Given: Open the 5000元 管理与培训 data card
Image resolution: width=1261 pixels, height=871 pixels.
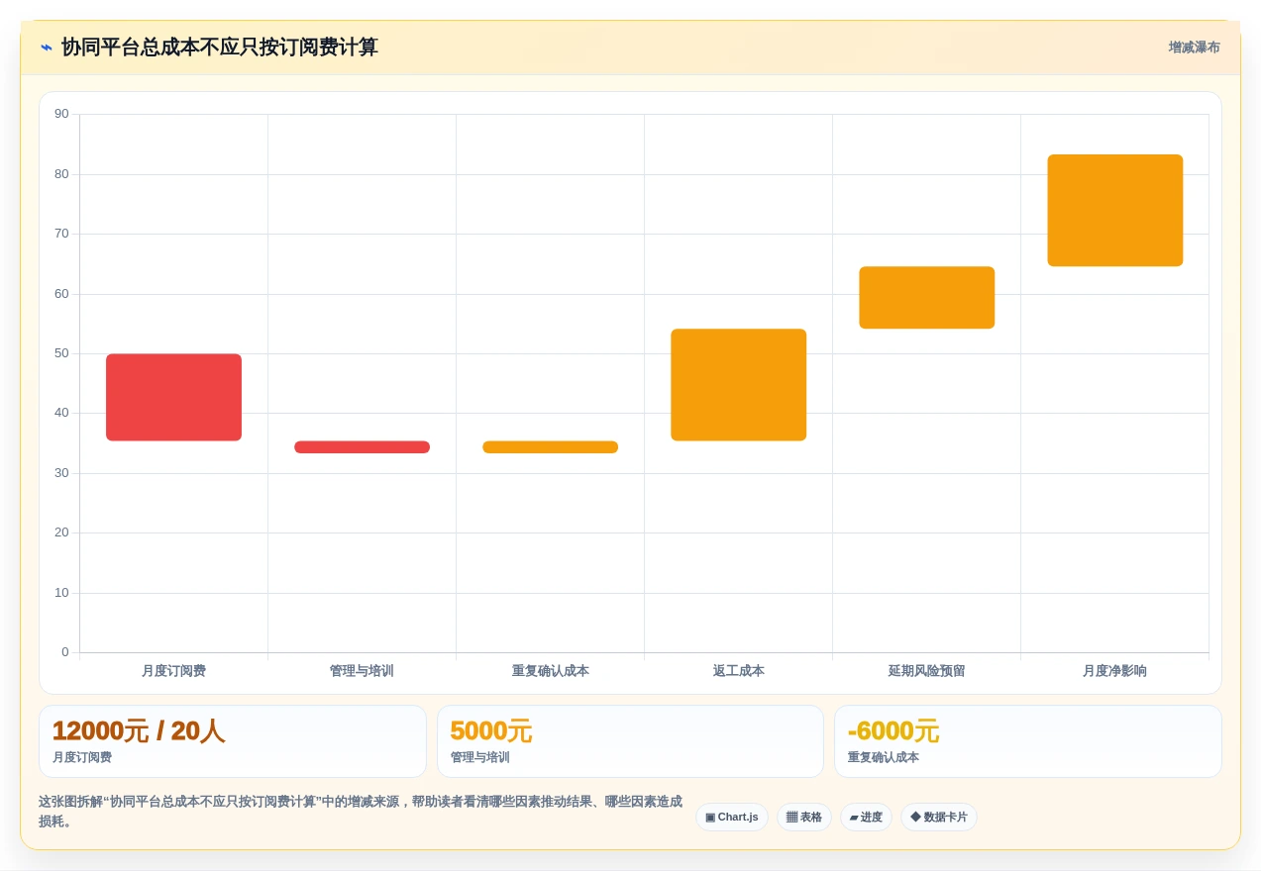Looking at the screenshot, I should point(630,741).
